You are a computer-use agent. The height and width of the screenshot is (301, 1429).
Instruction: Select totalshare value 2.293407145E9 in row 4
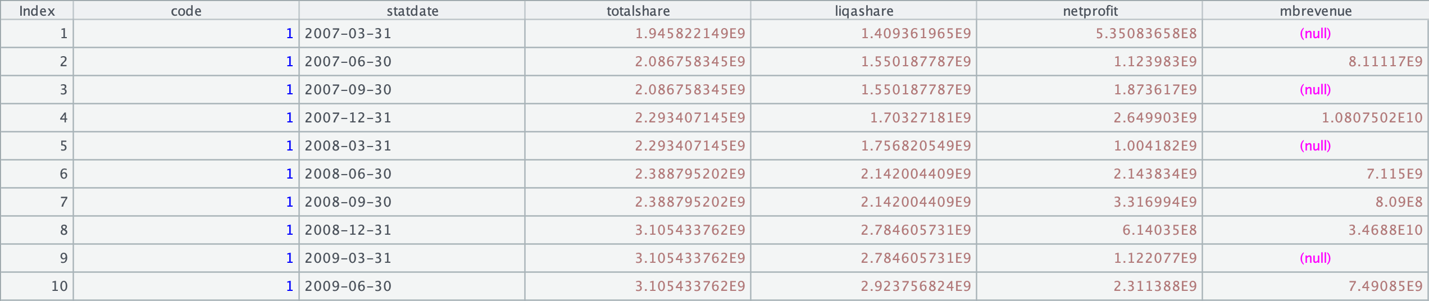click(638, 118)
